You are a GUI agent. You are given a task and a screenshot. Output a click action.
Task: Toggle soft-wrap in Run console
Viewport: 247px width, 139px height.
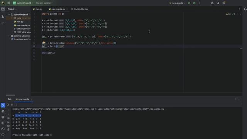pos(8,118)
